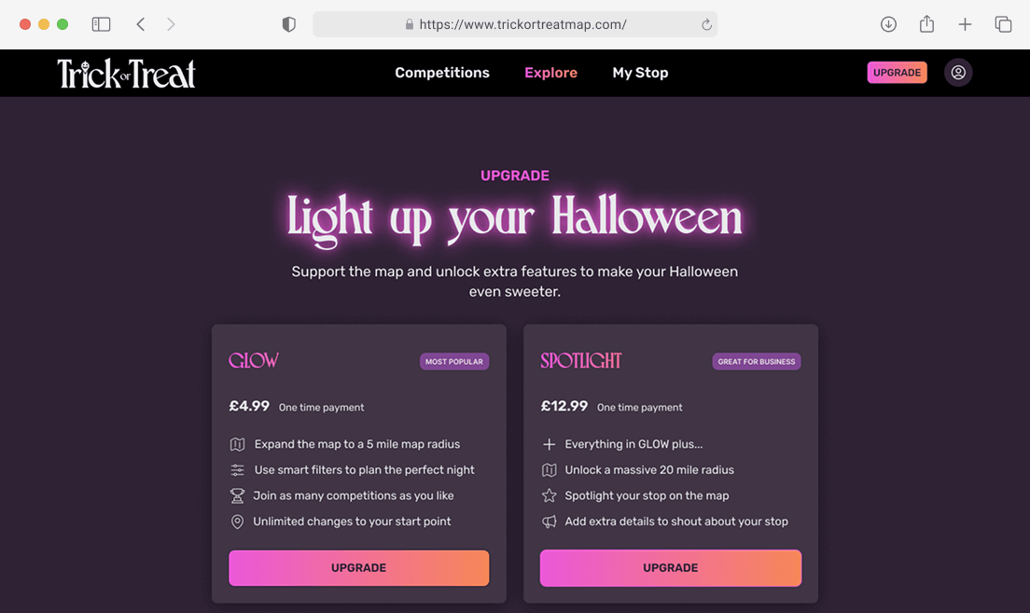Open the Competitions menu item
Screen dimensions: 1030x613
pyautogui.click(x=441, y=72)
